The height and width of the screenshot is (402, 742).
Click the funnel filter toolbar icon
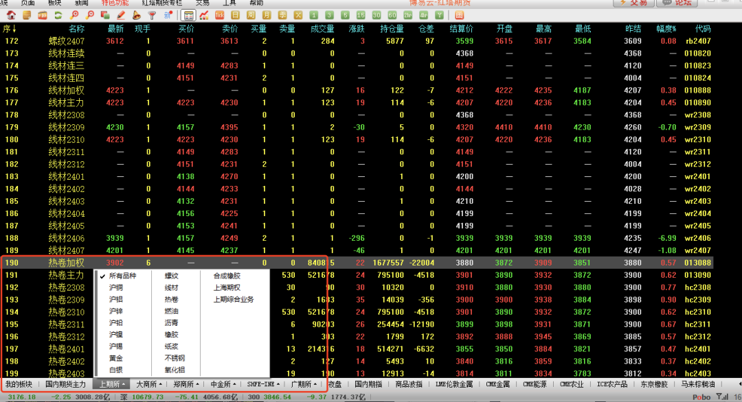click(x=152, y=15)
